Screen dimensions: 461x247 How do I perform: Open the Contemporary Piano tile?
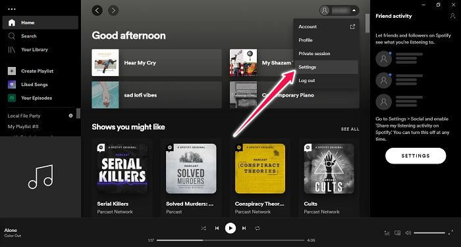pos(294,95)
